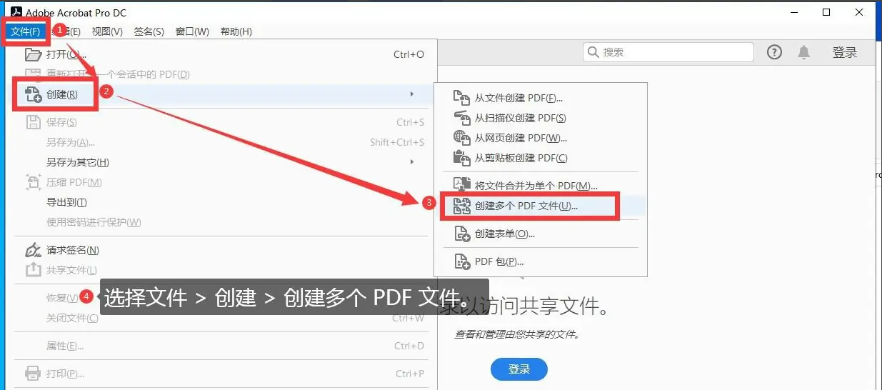Select 请求签名(N) entry text
The width and height of the screenshot is (882, 390).
pyautogui.click(x=72, y=250)
